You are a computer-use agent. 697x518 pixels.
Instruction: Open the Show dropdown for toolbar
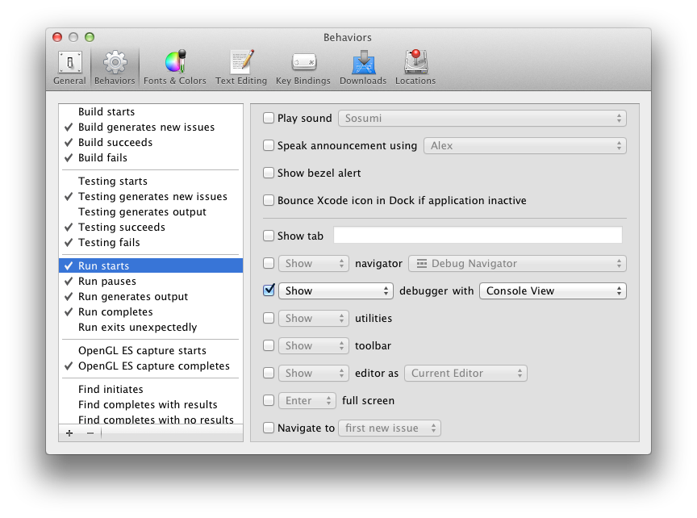(313, 346)
